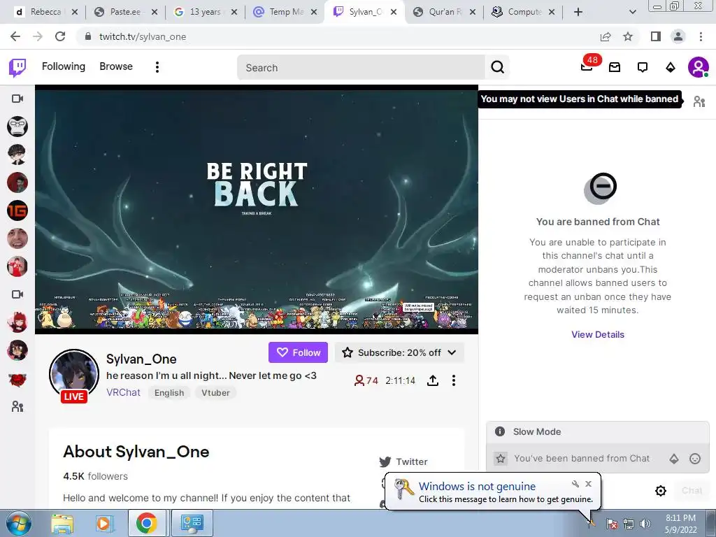Click the Follow button

pos(298,352)
